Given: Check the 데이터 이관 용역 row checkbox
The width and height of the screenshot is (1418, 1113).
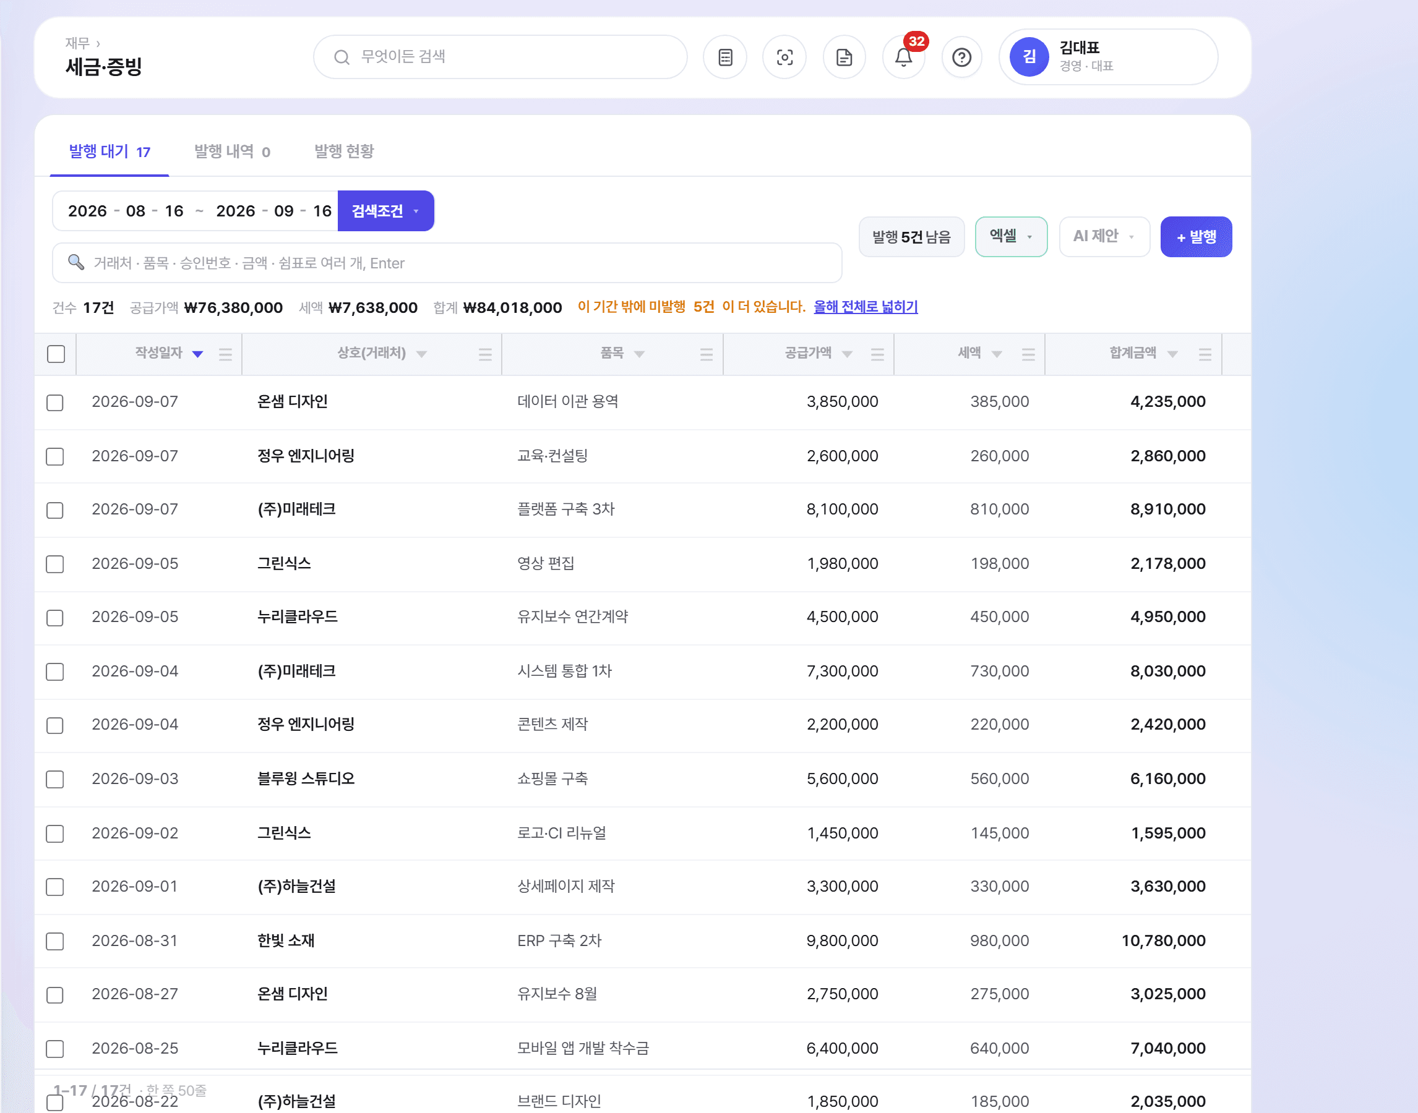Looking at the screenshot, I should click(x=55, y=403).
